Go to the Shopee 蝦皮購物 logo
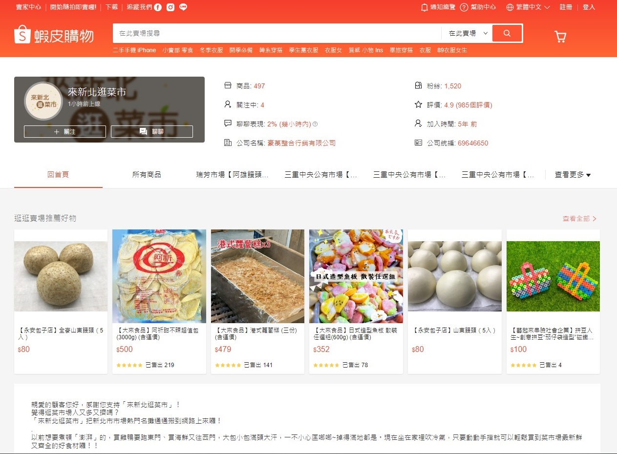Screen dimensions: 617x454 click(54, 35)
